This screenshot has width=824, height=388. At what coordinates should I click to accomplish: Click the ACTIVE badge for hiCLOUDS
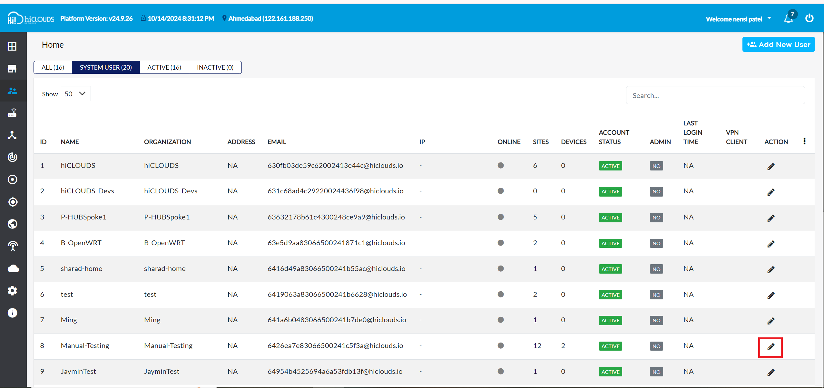[610, 166]
